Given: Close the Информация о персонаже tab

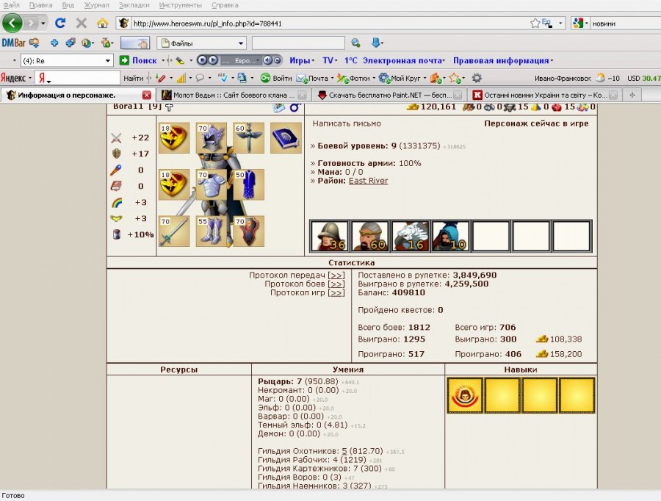Looking at the screenshot, I should point(147,95).
